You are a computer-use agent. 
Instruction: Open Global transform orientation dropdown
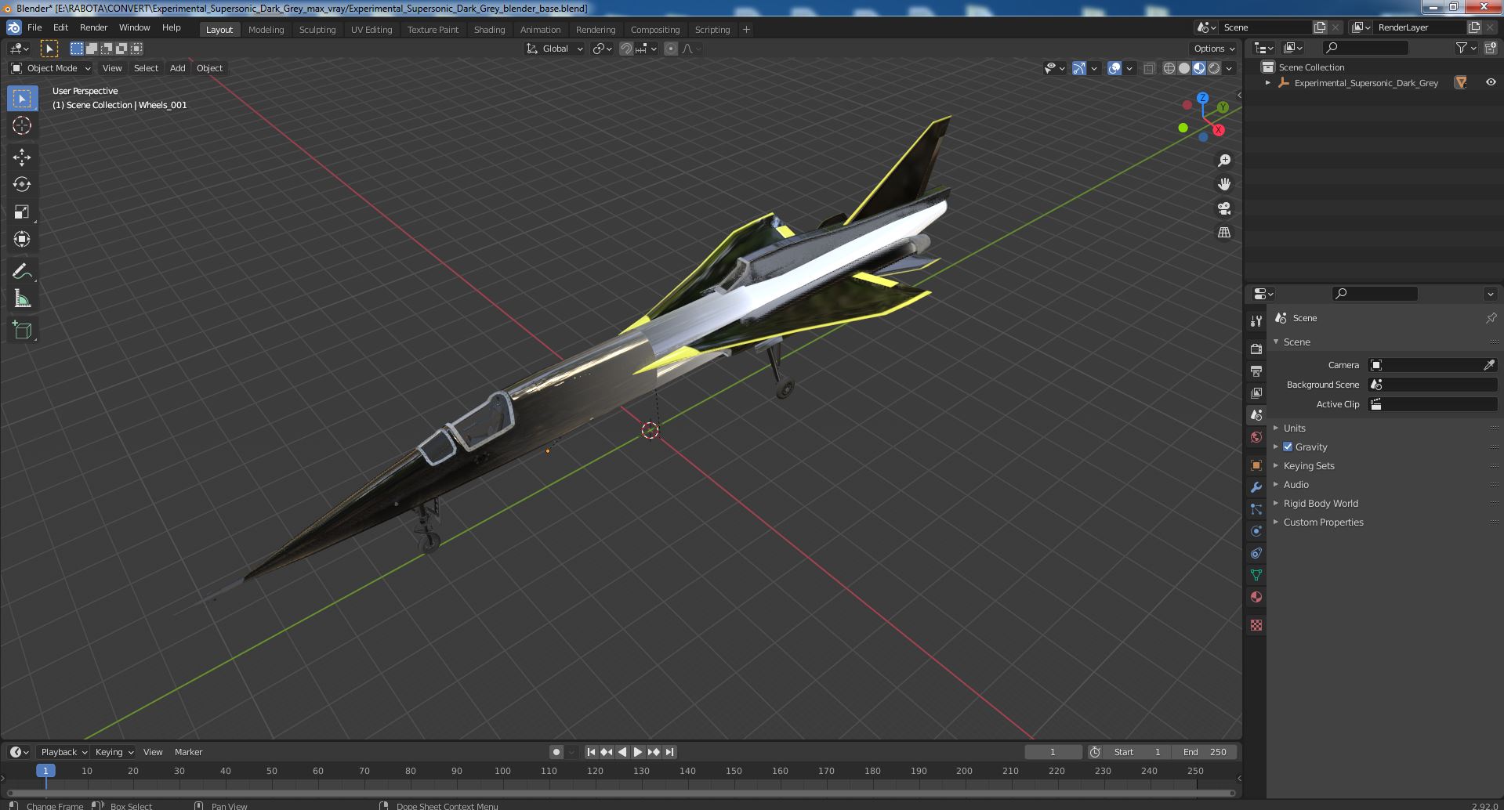(555, 49)
